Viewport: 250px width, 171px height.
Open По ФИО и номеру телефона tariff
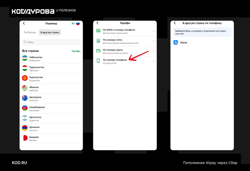126,31
